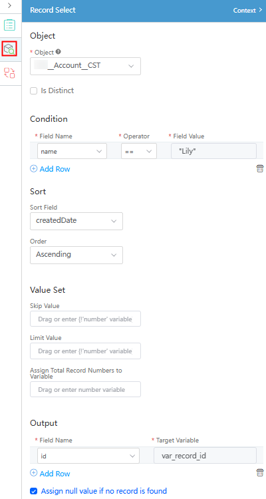Open the Basic information icon in sidebar
Viewport: 266px width, 499px height.
(x=10, y=25)
